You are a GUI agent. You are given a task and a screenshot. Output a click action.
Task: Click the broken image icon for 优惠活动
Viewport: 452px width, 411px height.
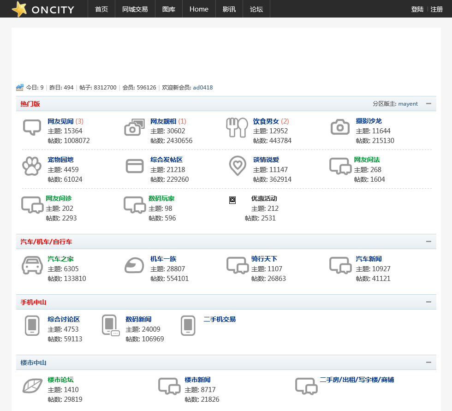point(232,200)
